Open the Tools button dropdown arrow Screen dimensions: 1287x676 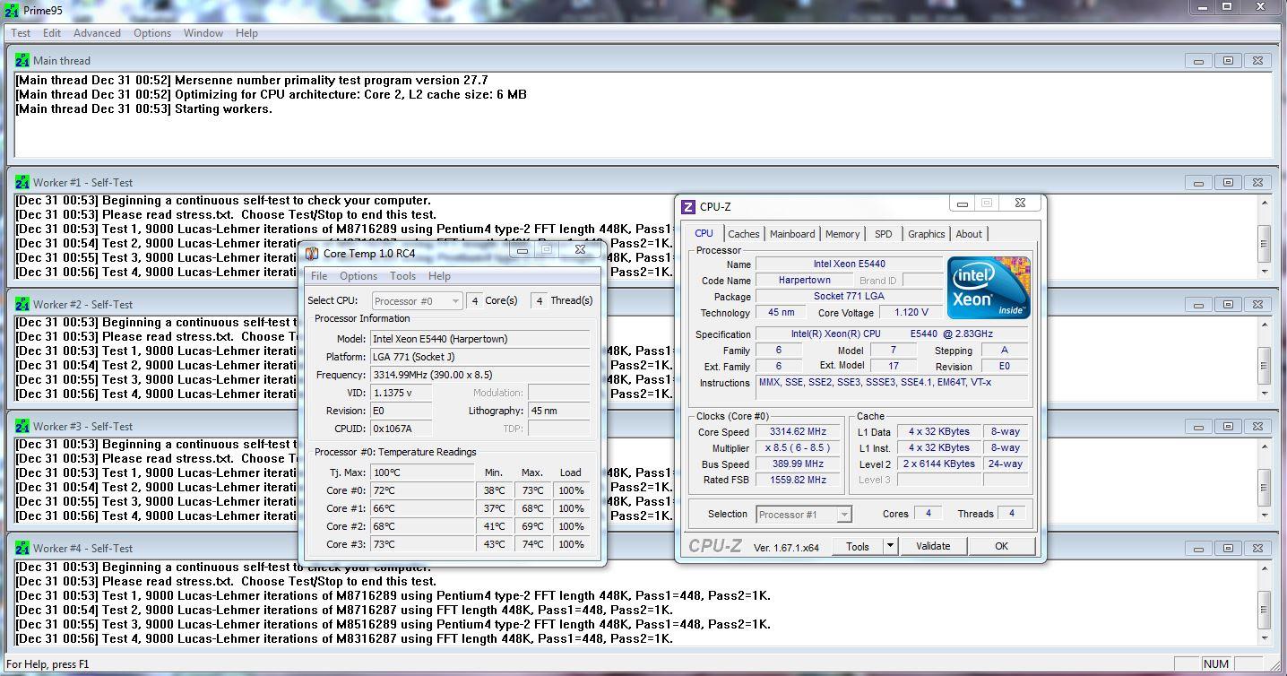pos(890,546)
